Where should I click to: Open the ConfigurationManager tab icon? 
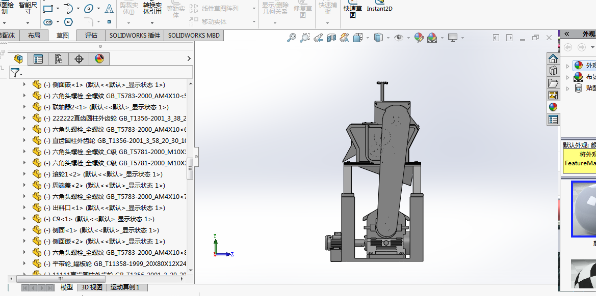coord(58,59)
